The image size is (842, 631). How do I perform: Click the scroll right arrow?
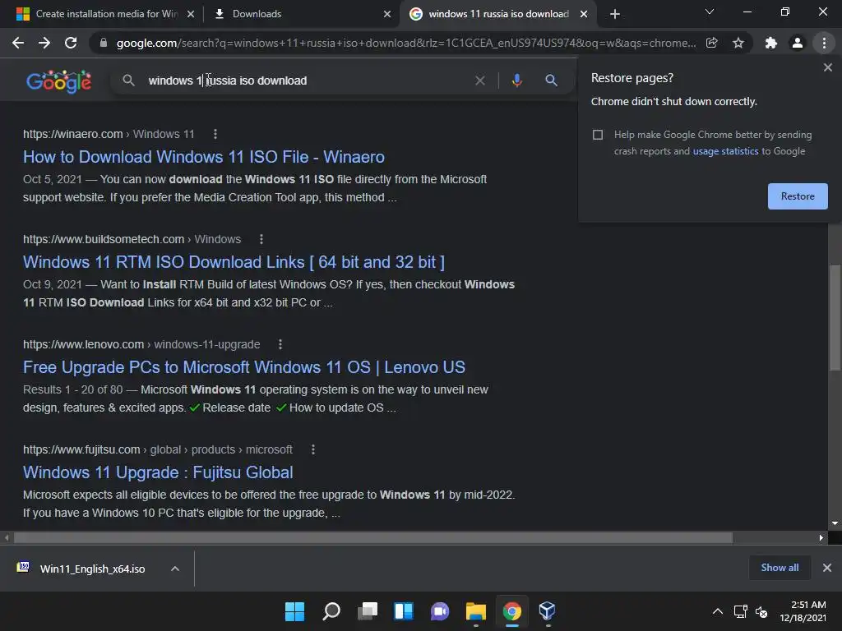point(821,537)
